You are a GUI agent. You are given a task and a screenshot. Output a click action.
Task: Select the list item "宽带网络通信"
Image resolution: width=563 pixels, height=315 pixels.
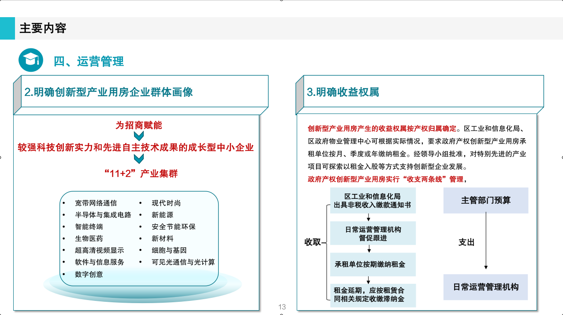(96, 203)
